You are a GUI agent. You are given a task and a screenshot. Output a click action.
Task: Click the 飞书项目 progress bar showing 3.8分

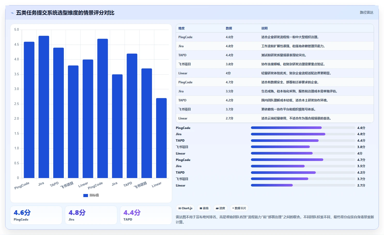(303, 147)
